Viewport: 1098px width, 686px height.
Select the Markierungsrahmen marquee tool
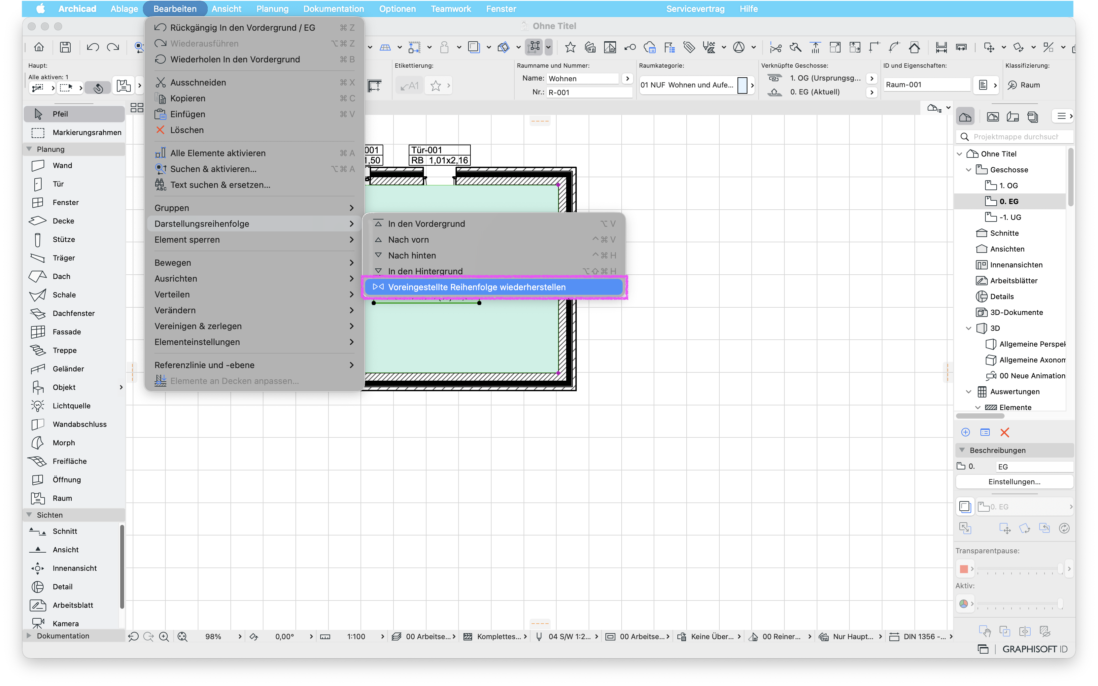click(74, 132)
